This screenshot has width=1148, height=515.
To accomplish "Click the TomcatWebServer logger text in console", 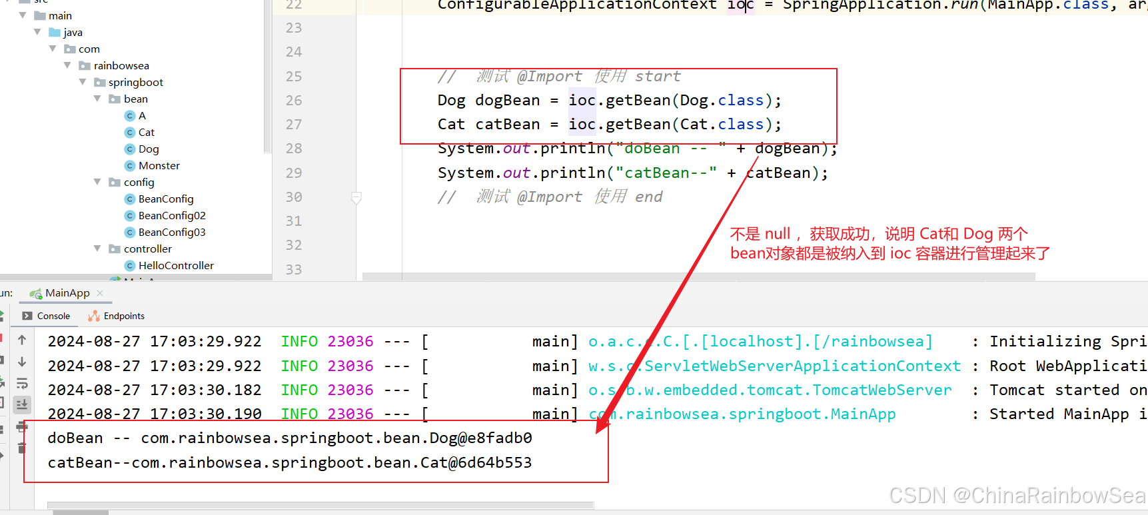I will point(770,390).
